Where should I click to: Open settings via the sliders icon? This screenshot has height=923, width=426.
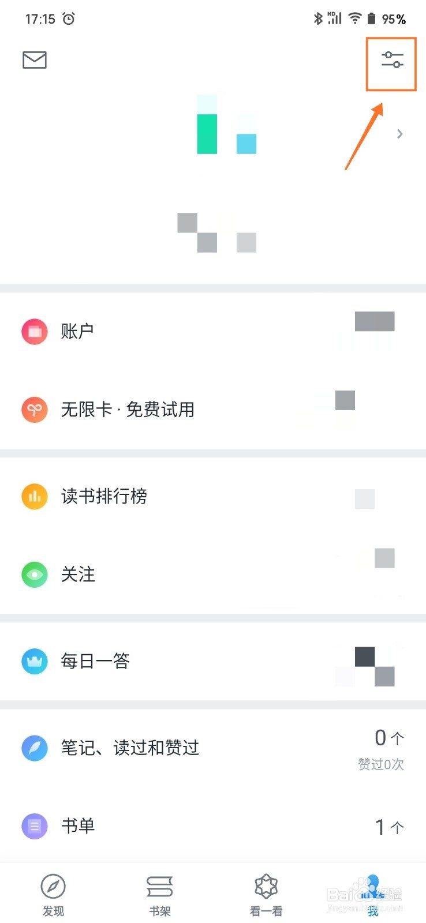click(392, 59)
